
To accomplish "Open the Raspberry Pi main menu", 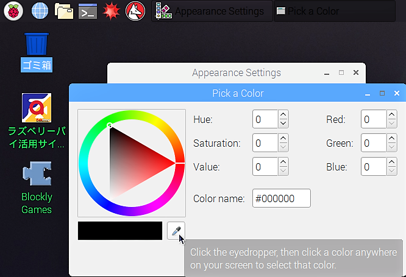I will (13, 11).
